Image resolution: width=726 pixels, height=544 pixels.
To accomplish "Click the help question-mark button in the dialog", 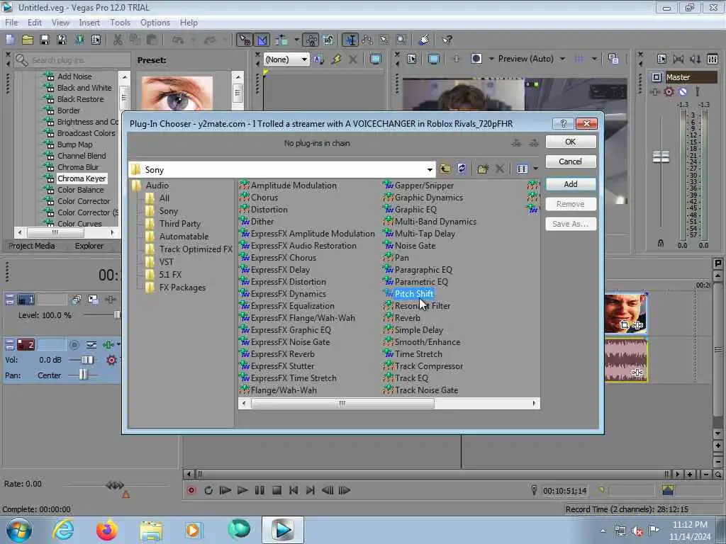I will (x=563, y=123).
